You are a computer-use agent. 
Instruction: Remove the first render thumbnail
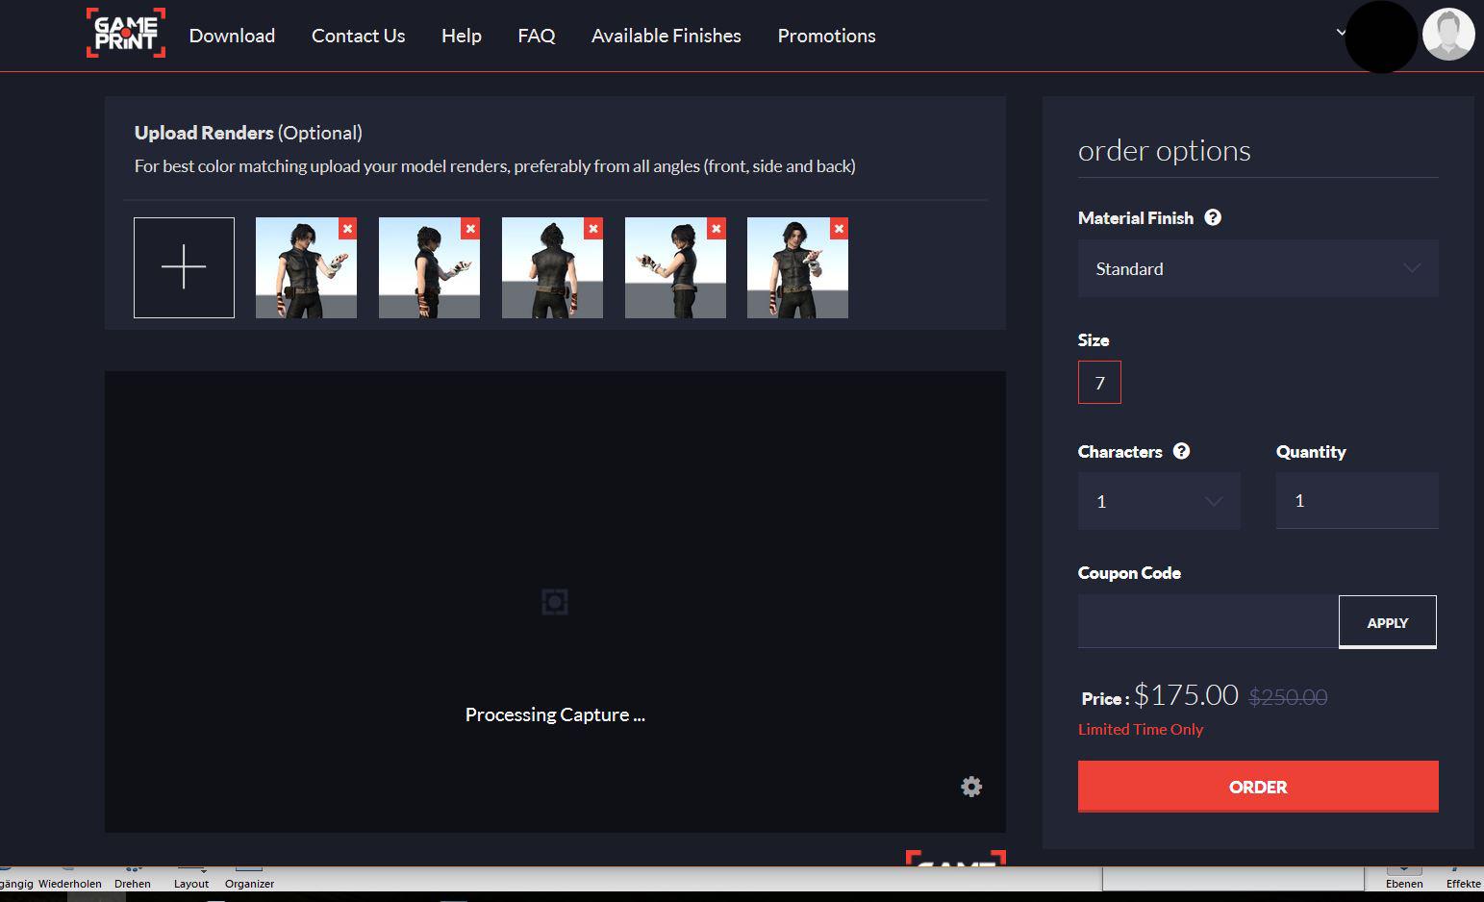pos(347,228)
